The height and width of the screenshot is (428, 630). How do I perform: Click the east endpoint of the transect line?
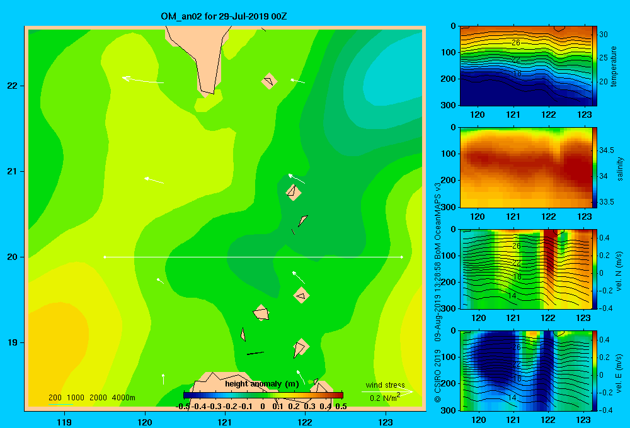coord(402,257)
